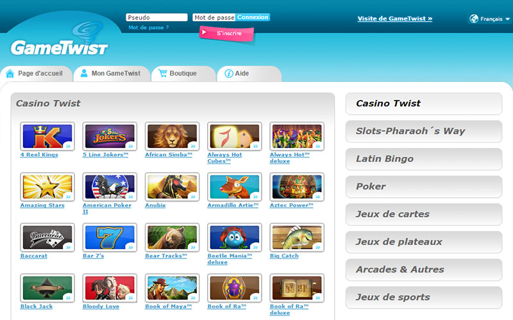
Task: Click the Book of Maya text link
Action: click(169, 307)
